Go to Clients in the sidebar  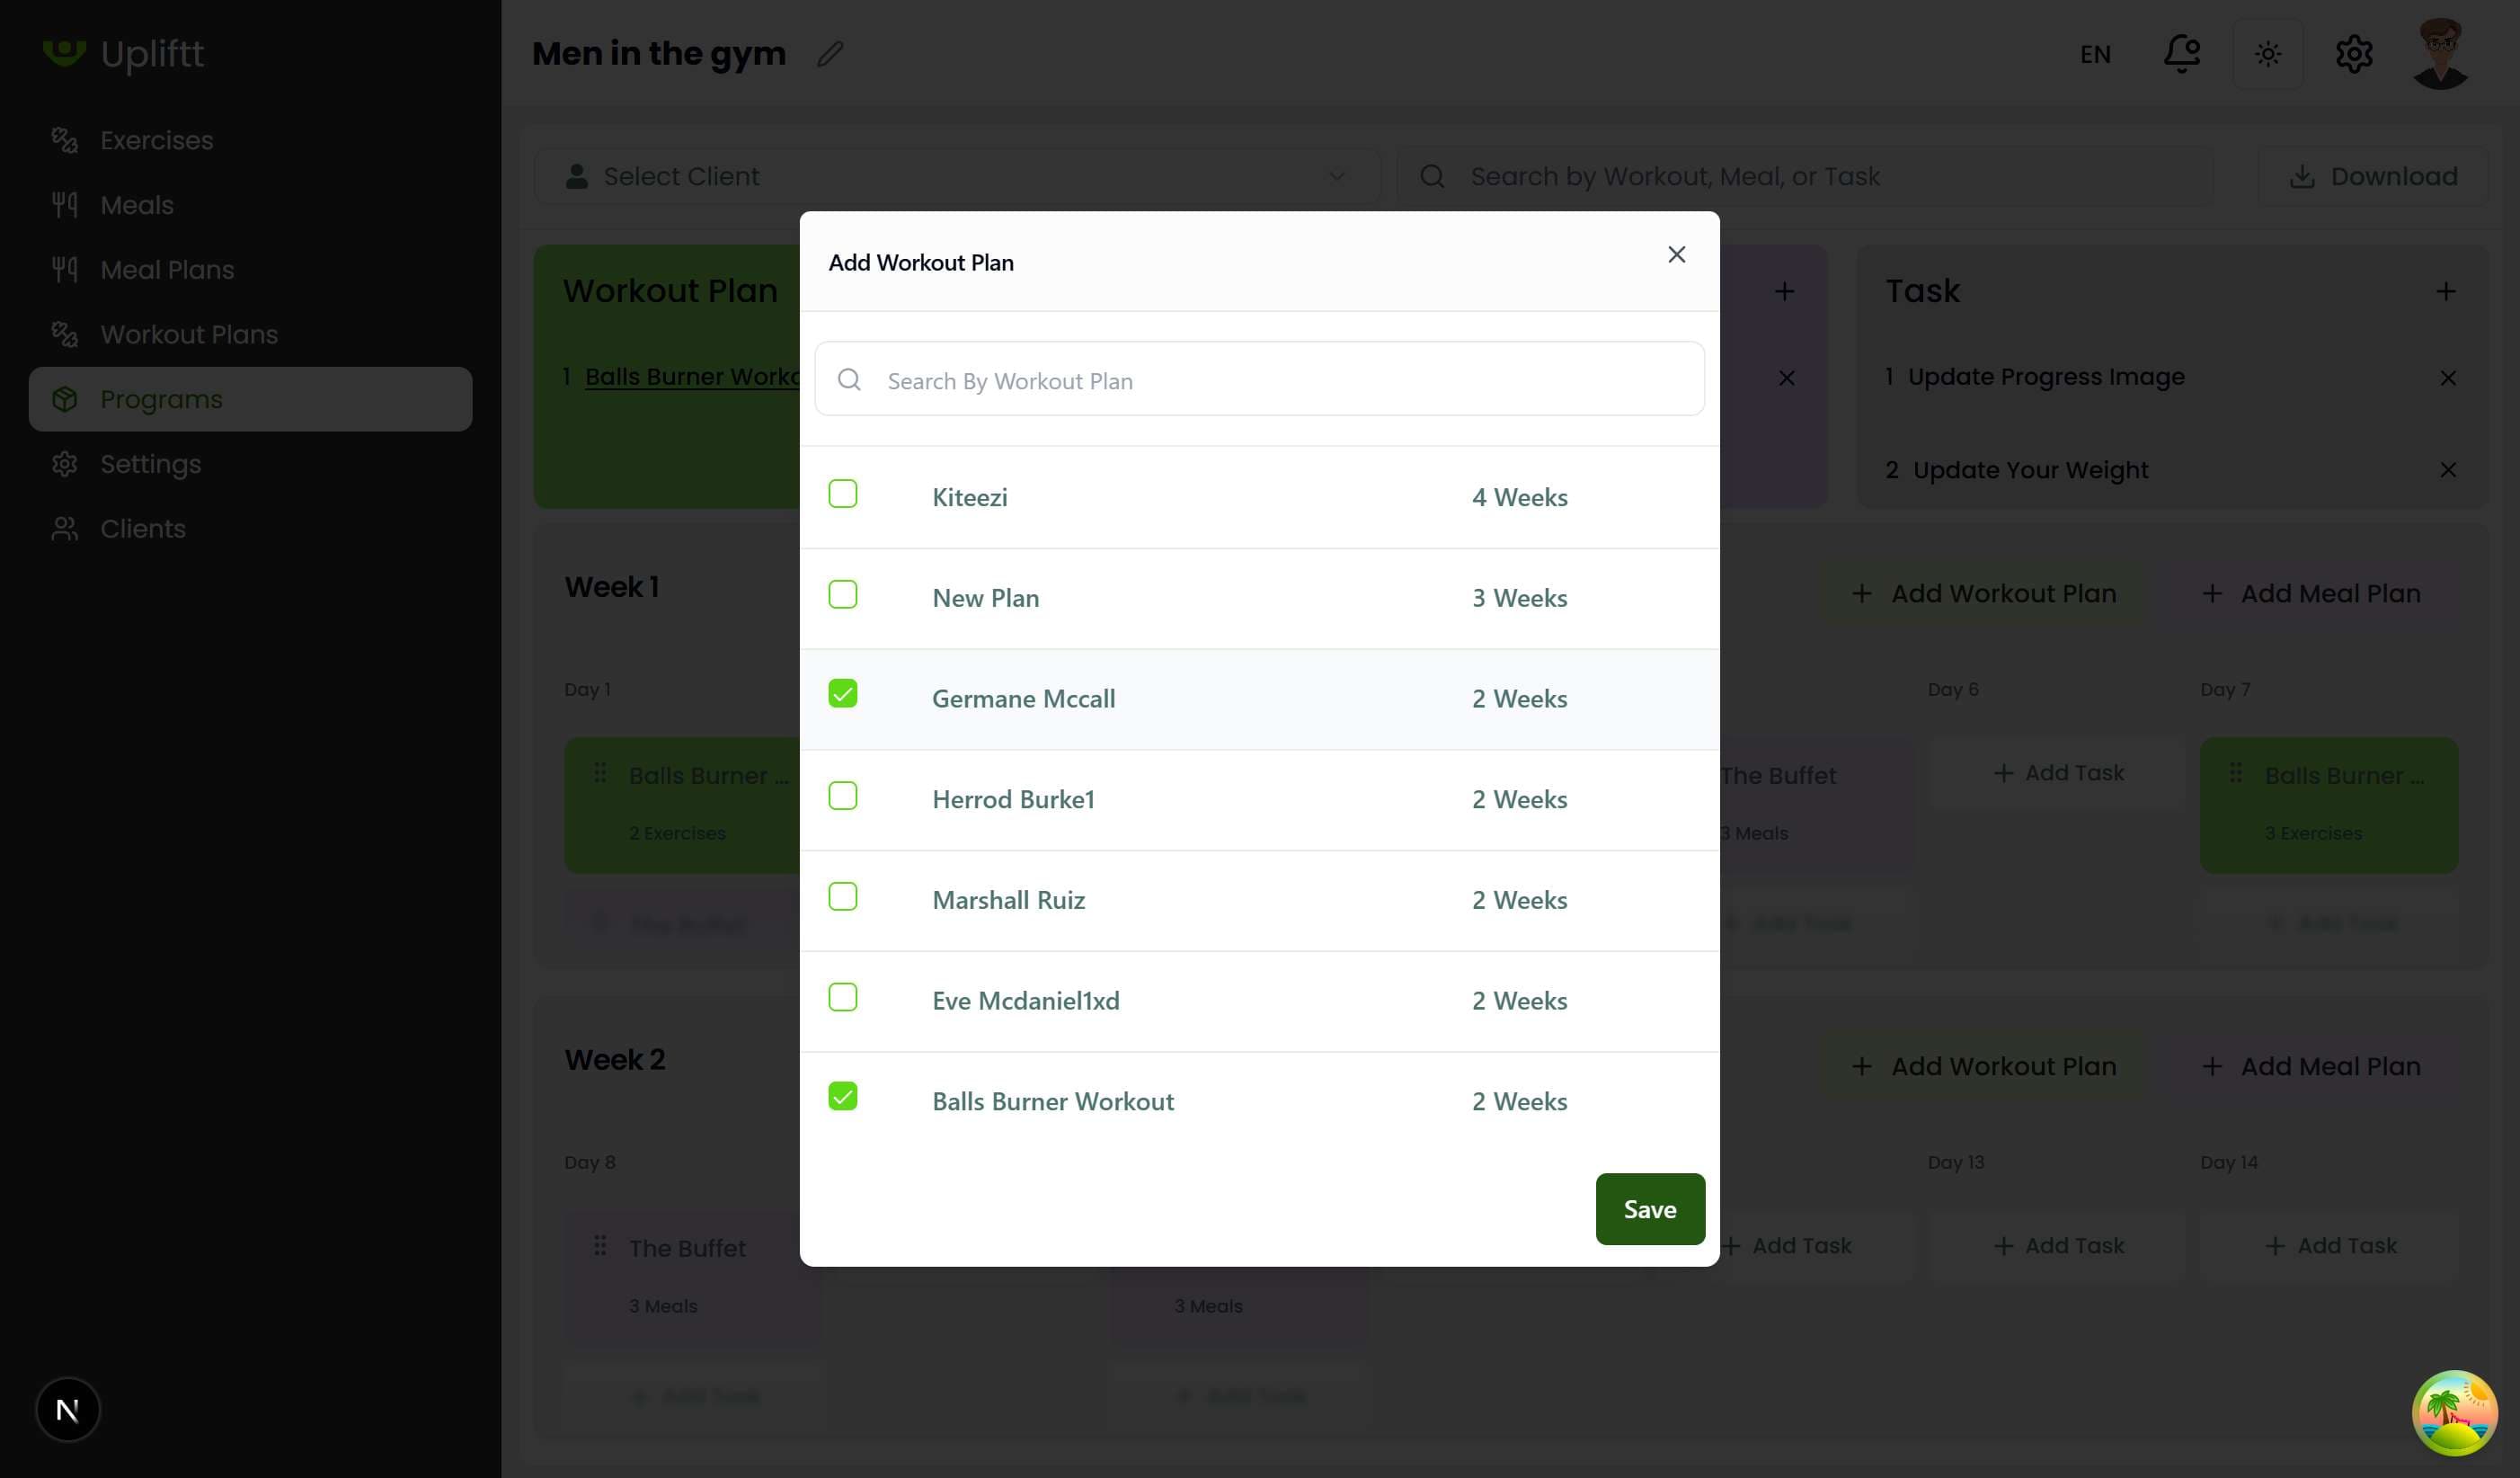pyautogui.click(x=142, y=529)
